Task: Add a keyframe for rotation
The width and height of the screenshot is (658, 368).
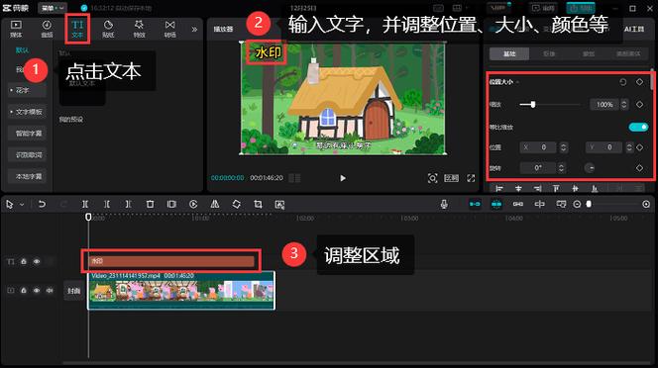Action: [x=639, y=168]
